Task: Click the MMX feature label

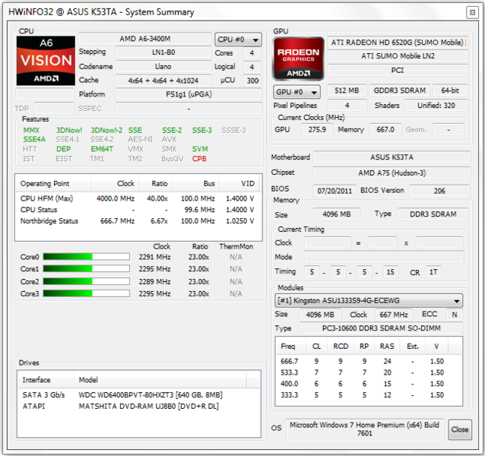Action: tap(31, 130)
